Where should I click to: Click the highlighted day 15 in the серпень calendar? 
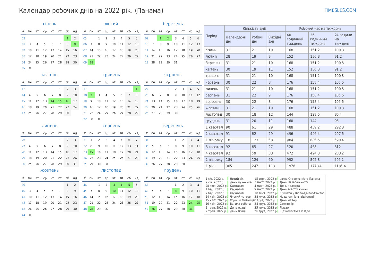(91, 152)
